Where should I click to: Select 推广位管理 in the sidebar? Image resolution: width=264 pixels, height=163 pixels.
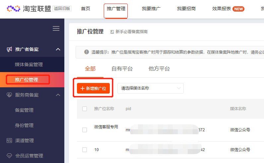(x=27, y=80)
